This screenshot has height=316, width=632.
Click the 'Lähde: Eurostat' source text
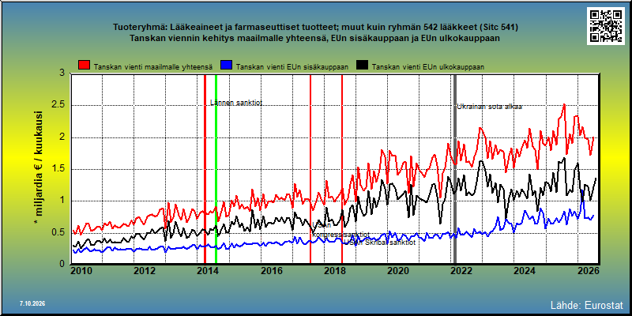pyautogui.click(x=587, y=305)
